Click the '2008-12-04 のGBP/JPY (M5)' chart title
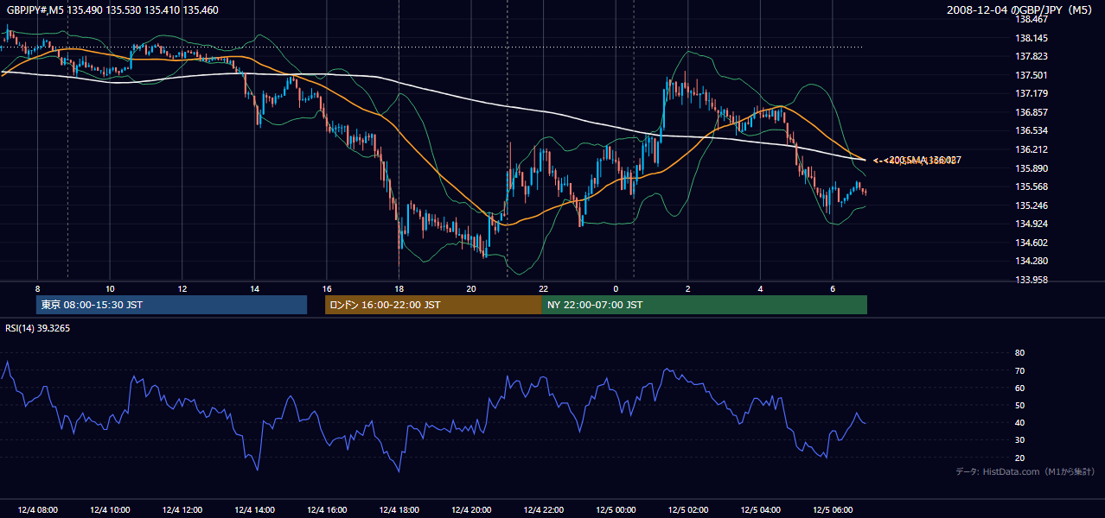Image resolution: width=1105 pixels, height=518 pixels. (x=1021, y=10)
